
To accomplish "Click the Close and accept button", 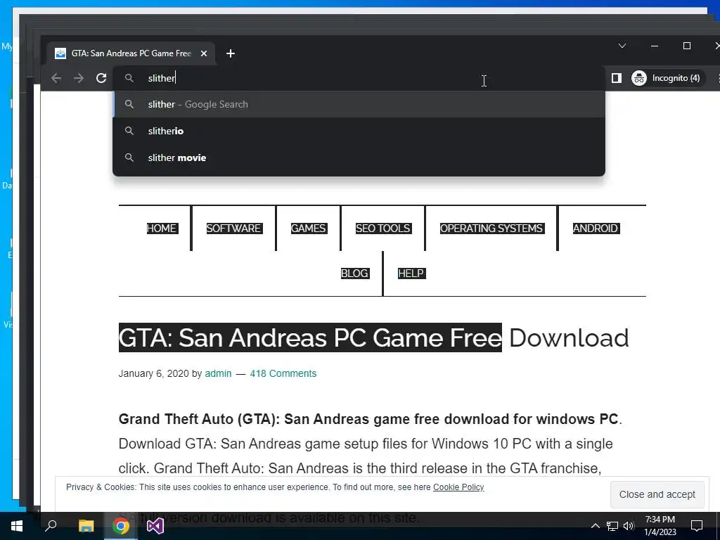I will (x=657, y=494).
